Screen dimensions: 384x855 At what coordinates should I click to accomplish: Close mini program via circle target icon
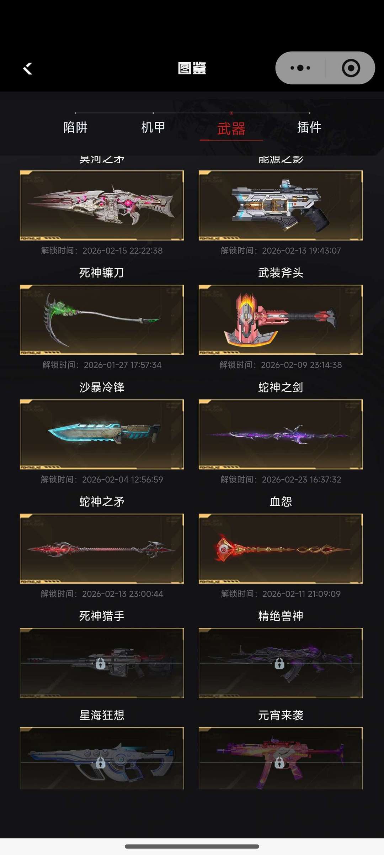tap(351, 68)
